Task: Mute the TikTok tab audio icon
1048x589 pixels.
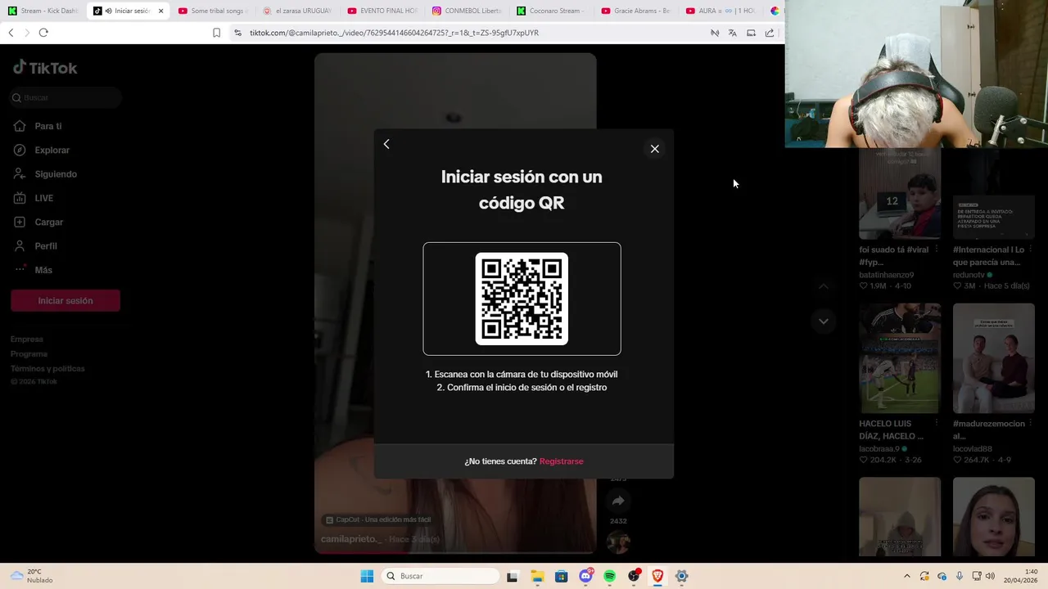Action: (109, 11)
